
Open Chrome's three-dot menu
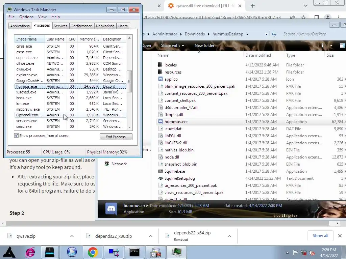point(339,17)
